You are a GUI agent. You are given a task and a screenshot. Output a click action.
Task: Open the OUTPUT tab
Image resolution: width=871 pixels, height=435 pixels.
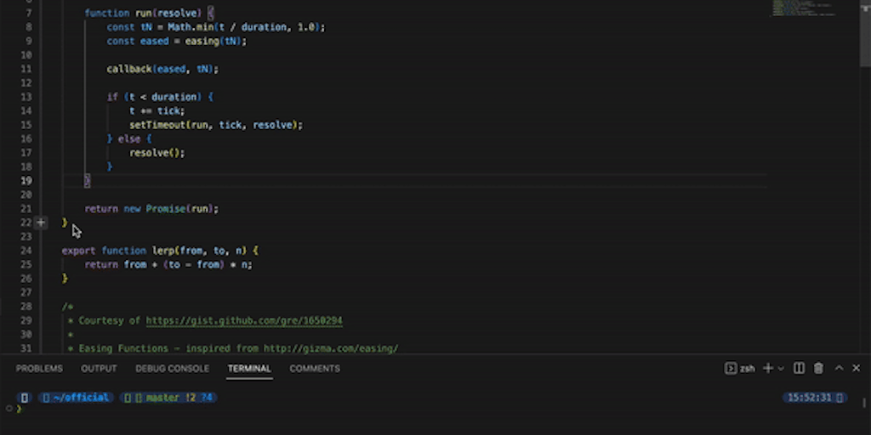tap(99, 369)
